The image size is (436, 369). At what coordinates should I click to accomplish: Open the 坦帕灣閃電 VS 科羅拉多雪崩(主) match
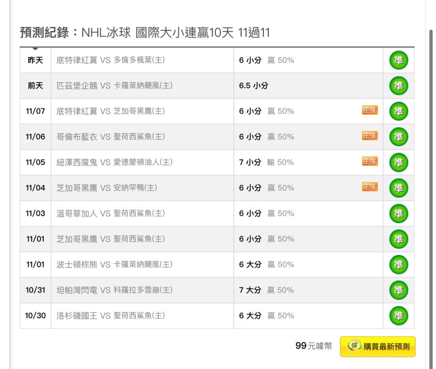coord(115,290)
